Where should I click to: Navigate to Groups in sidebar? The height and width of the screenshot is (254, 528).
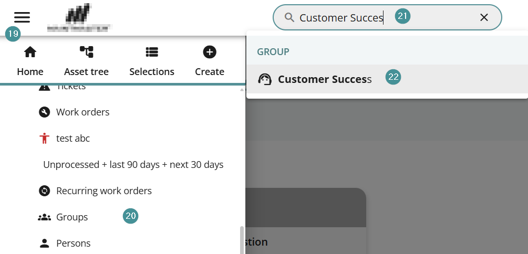click(71, 217)
